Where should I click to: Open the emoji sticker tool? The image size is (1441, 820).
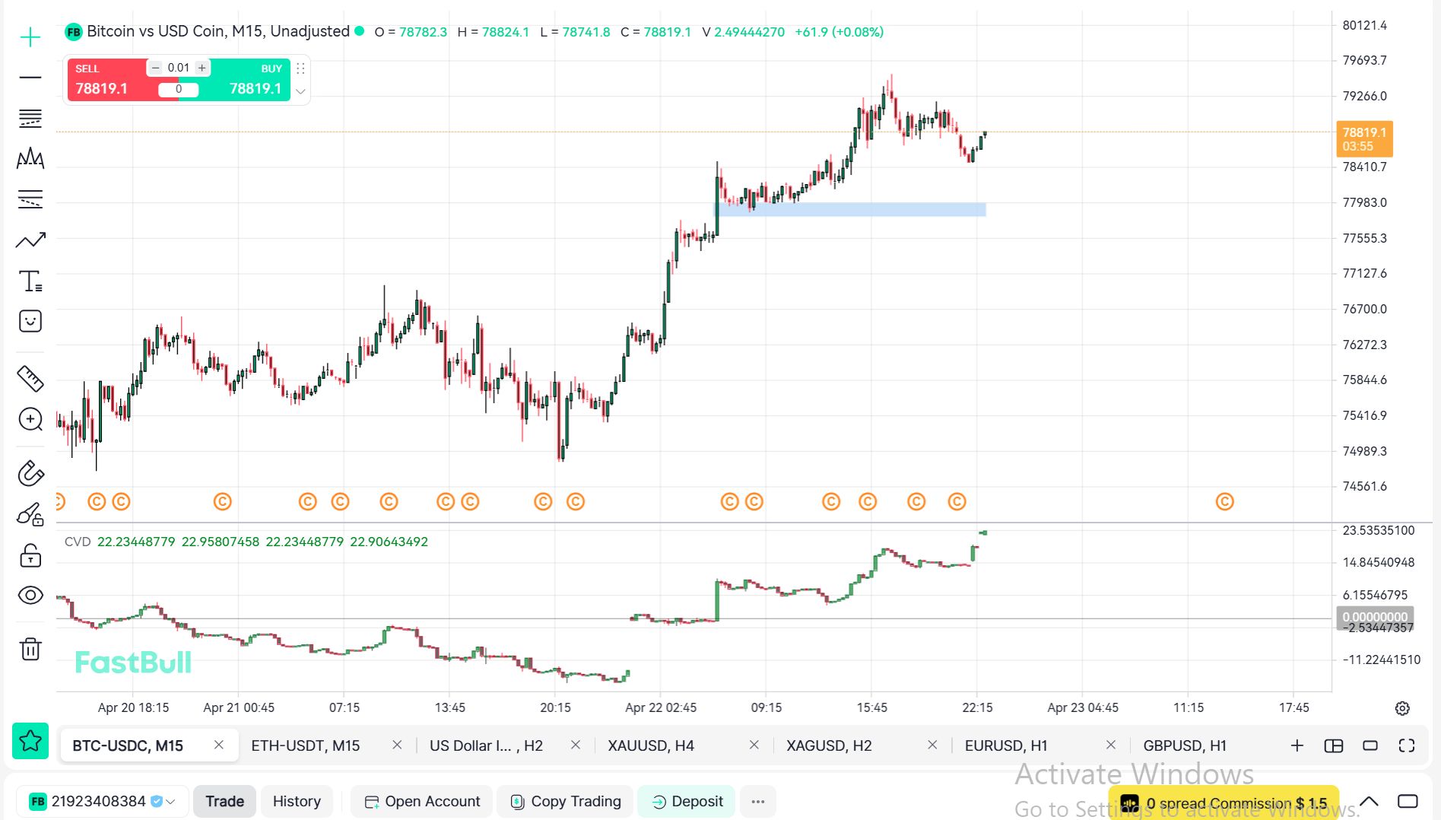tap(30, 321)
